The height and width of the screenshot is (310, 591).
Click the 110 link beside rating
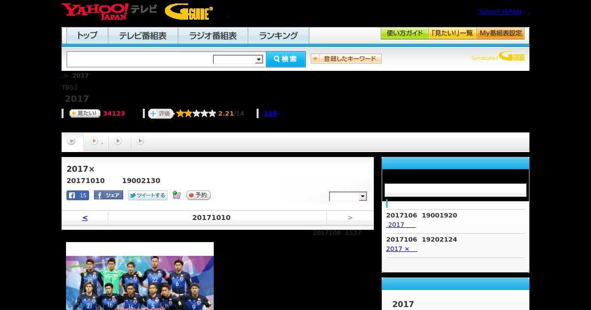[x=270, y=114]
